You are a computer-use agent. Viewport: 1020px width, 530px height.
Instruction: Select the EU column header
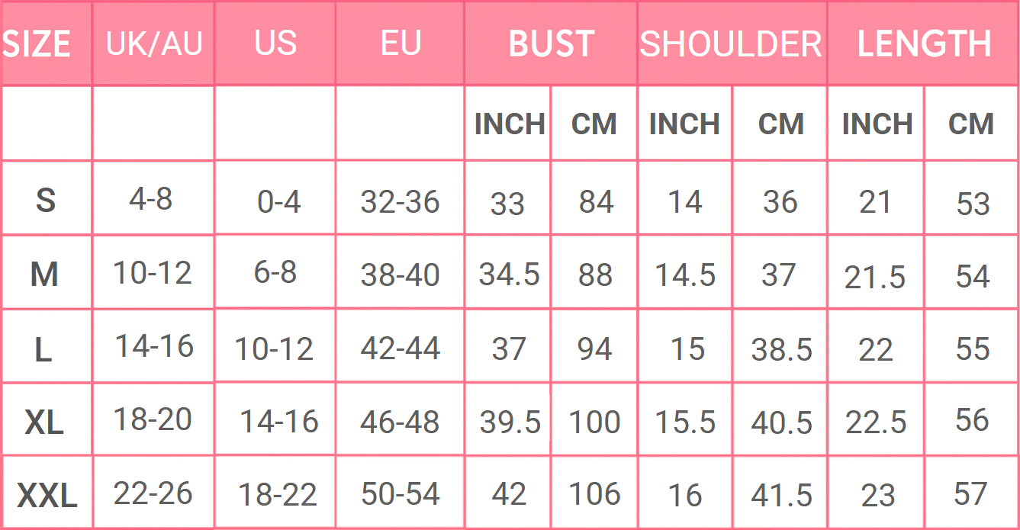[x=401, y=44]
